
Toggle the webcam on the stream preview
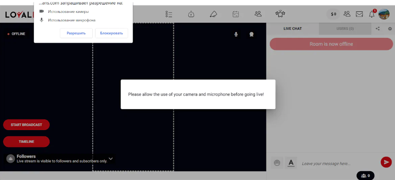pos(251,34)
